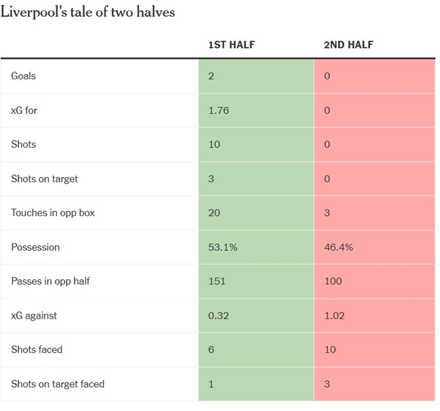Viewport: 440px width, 411px height.
Task: Click the xG against row label
Action: click(34, 316)
